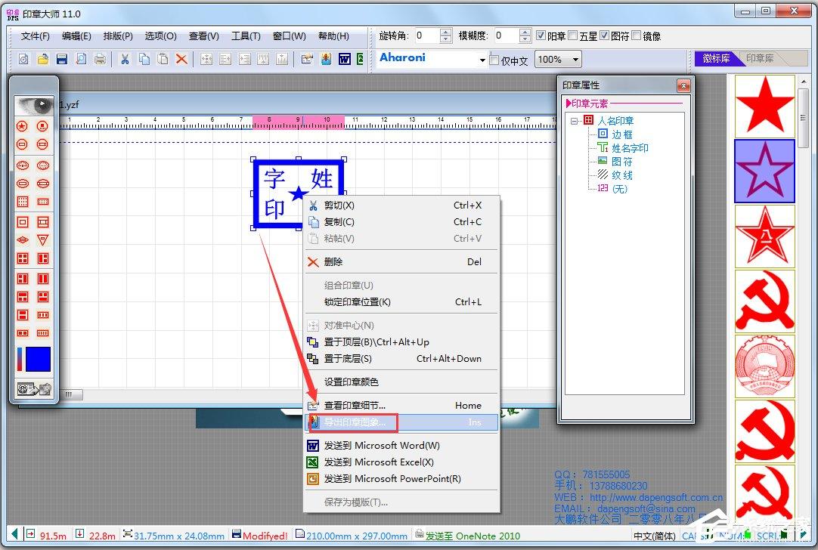Click the Word icon beside 发送到 Microsoft Word(W)
818x550 pixels.
pyautogui.click(x=312, y=446)
